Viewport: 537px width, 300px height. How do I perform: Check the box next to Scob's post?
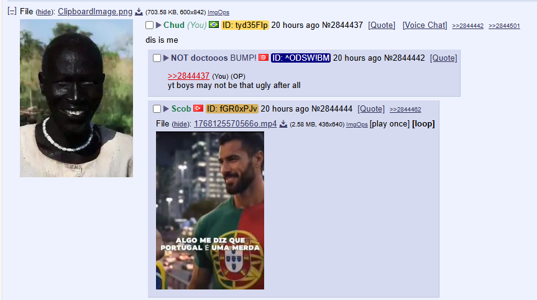[x=157, y=108]
